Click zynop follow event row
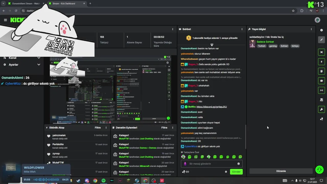The image size is (327, 184). tap(77, 155)
